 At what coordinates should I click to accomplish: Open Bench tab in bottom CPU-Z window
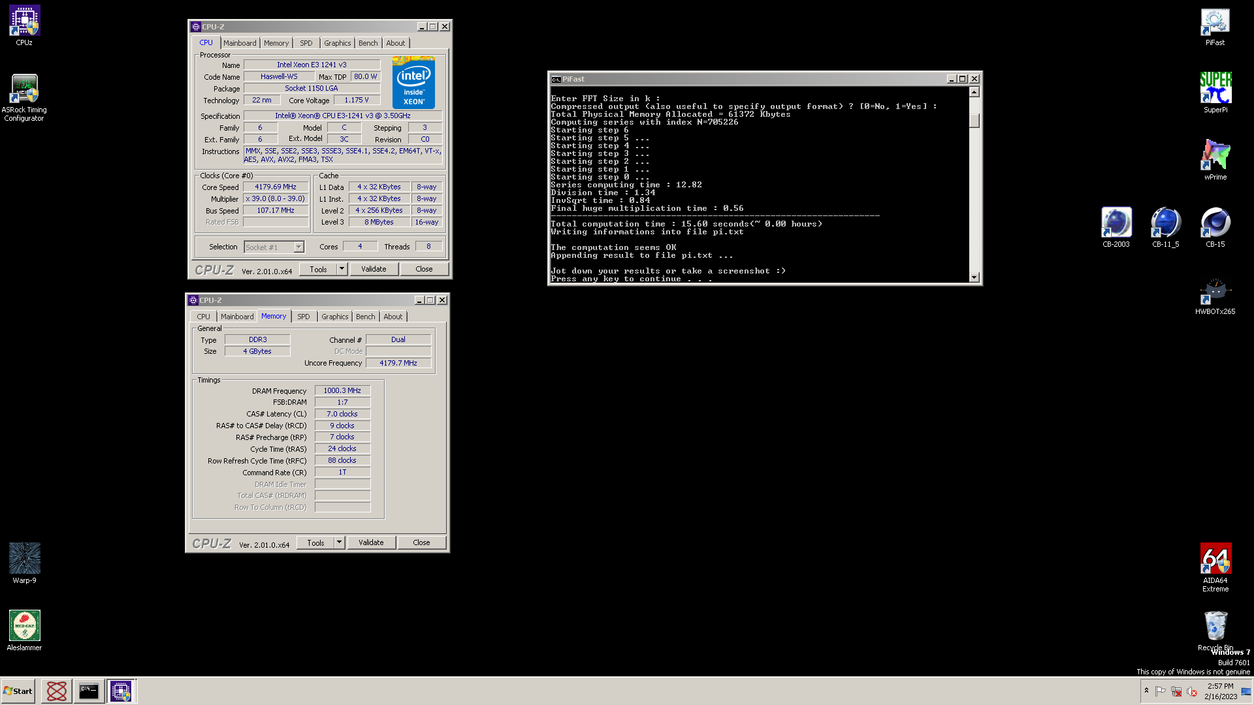click(x=366, y=317)
